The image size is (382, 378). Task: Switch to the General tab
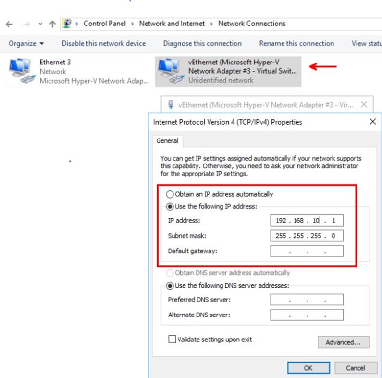[167, 141]
